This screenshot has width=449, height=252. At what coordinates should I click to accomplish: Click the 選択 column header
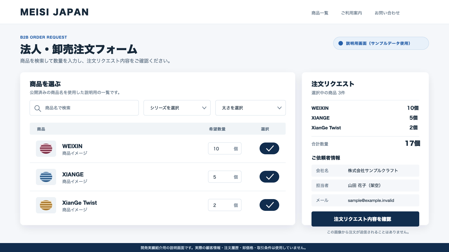pyautogui.click(x=265, y=129)
